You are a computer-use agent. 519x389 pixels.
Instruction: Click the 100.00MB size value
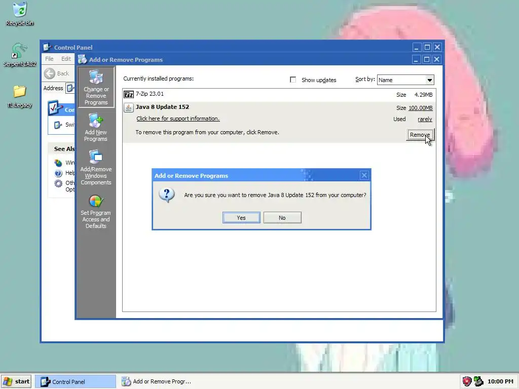point(420,108)
